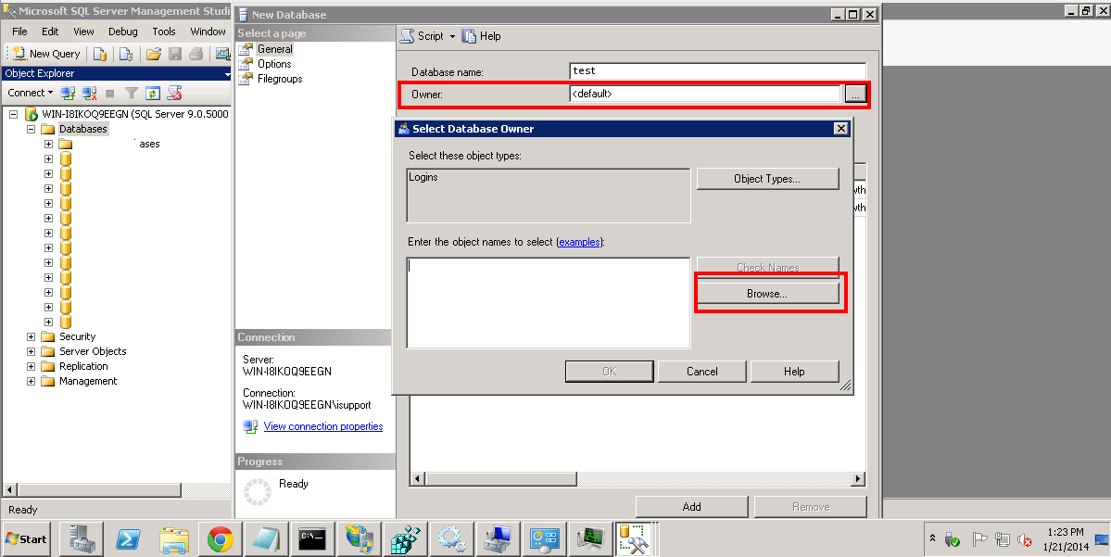The height and width of the screenshot is (557, 1111).
Task: Open Windows Explorer from the taskbar
Action: point(173,540)
